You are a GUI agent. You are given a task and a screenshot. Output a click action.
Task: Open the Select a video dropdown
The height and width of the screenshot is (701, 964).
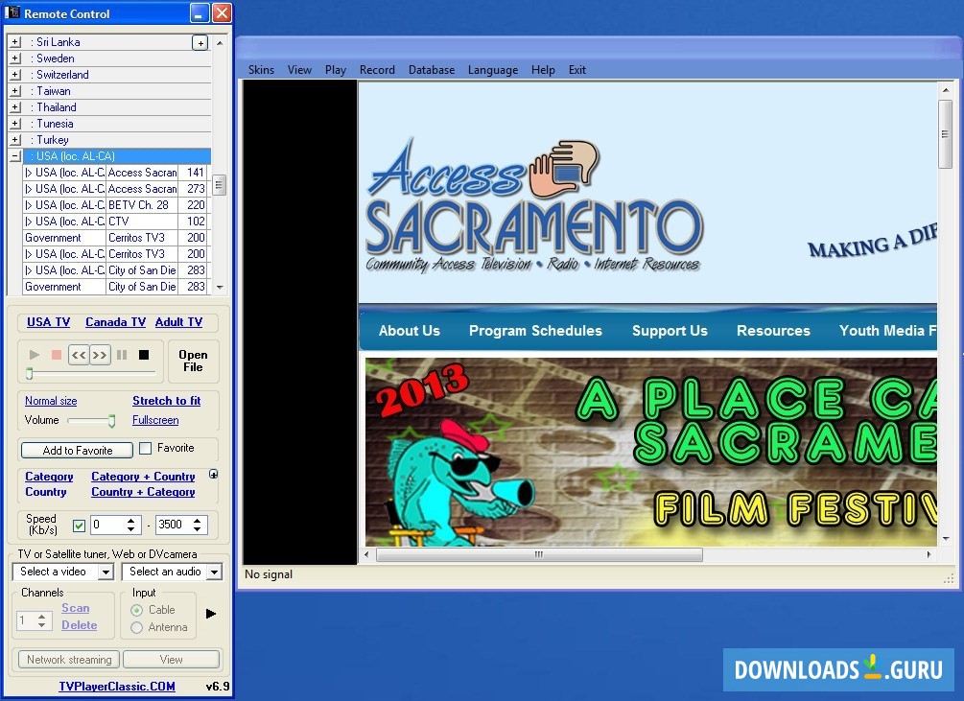tap(106, 572)
